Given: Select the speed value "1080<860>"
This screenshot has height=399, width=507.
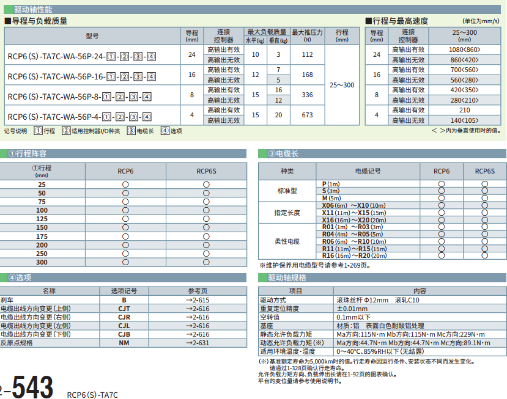Looking at the screenshot, I should click(x=465, y=49).
